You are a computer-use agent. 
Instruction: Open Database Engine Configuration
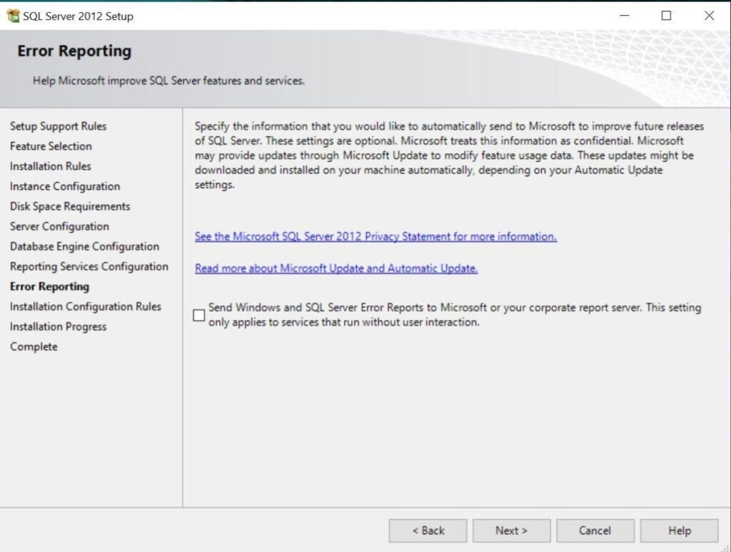coord(84,246)
